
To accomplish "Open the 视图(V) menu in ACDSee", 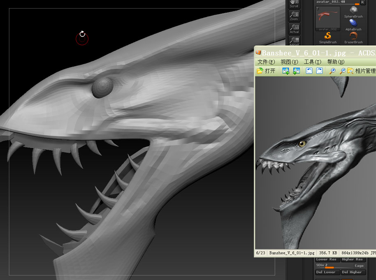I will 289,62.
